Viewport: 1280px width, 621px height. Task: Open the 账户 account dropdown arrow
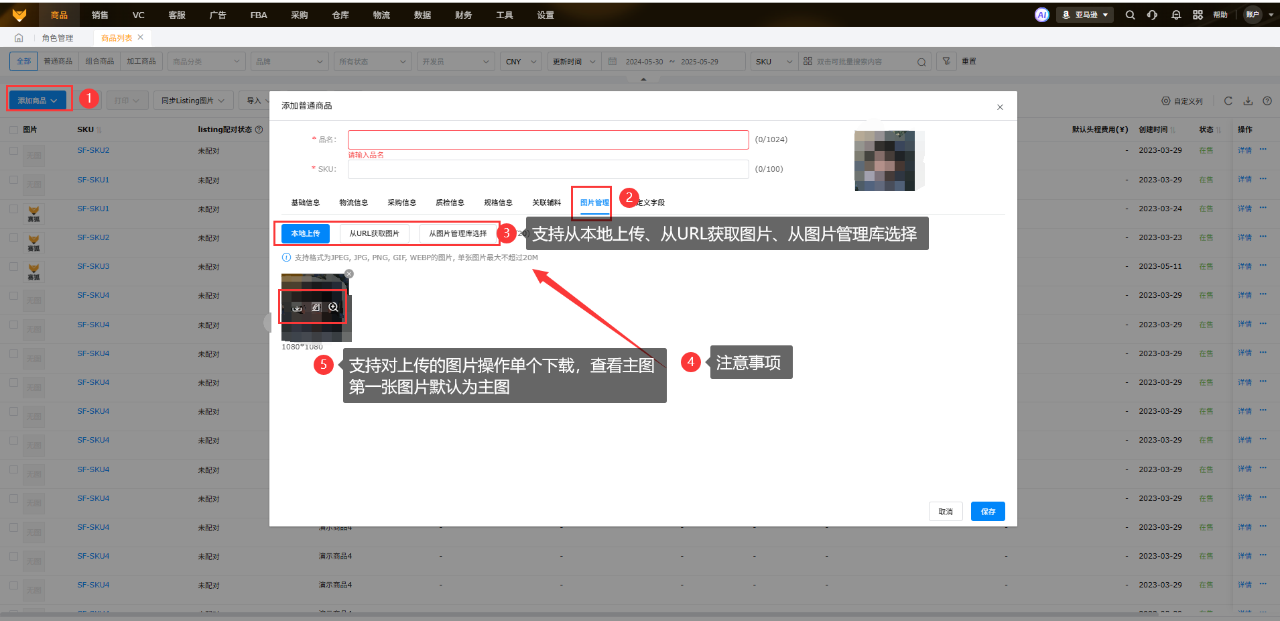[x=1271, y=15]
